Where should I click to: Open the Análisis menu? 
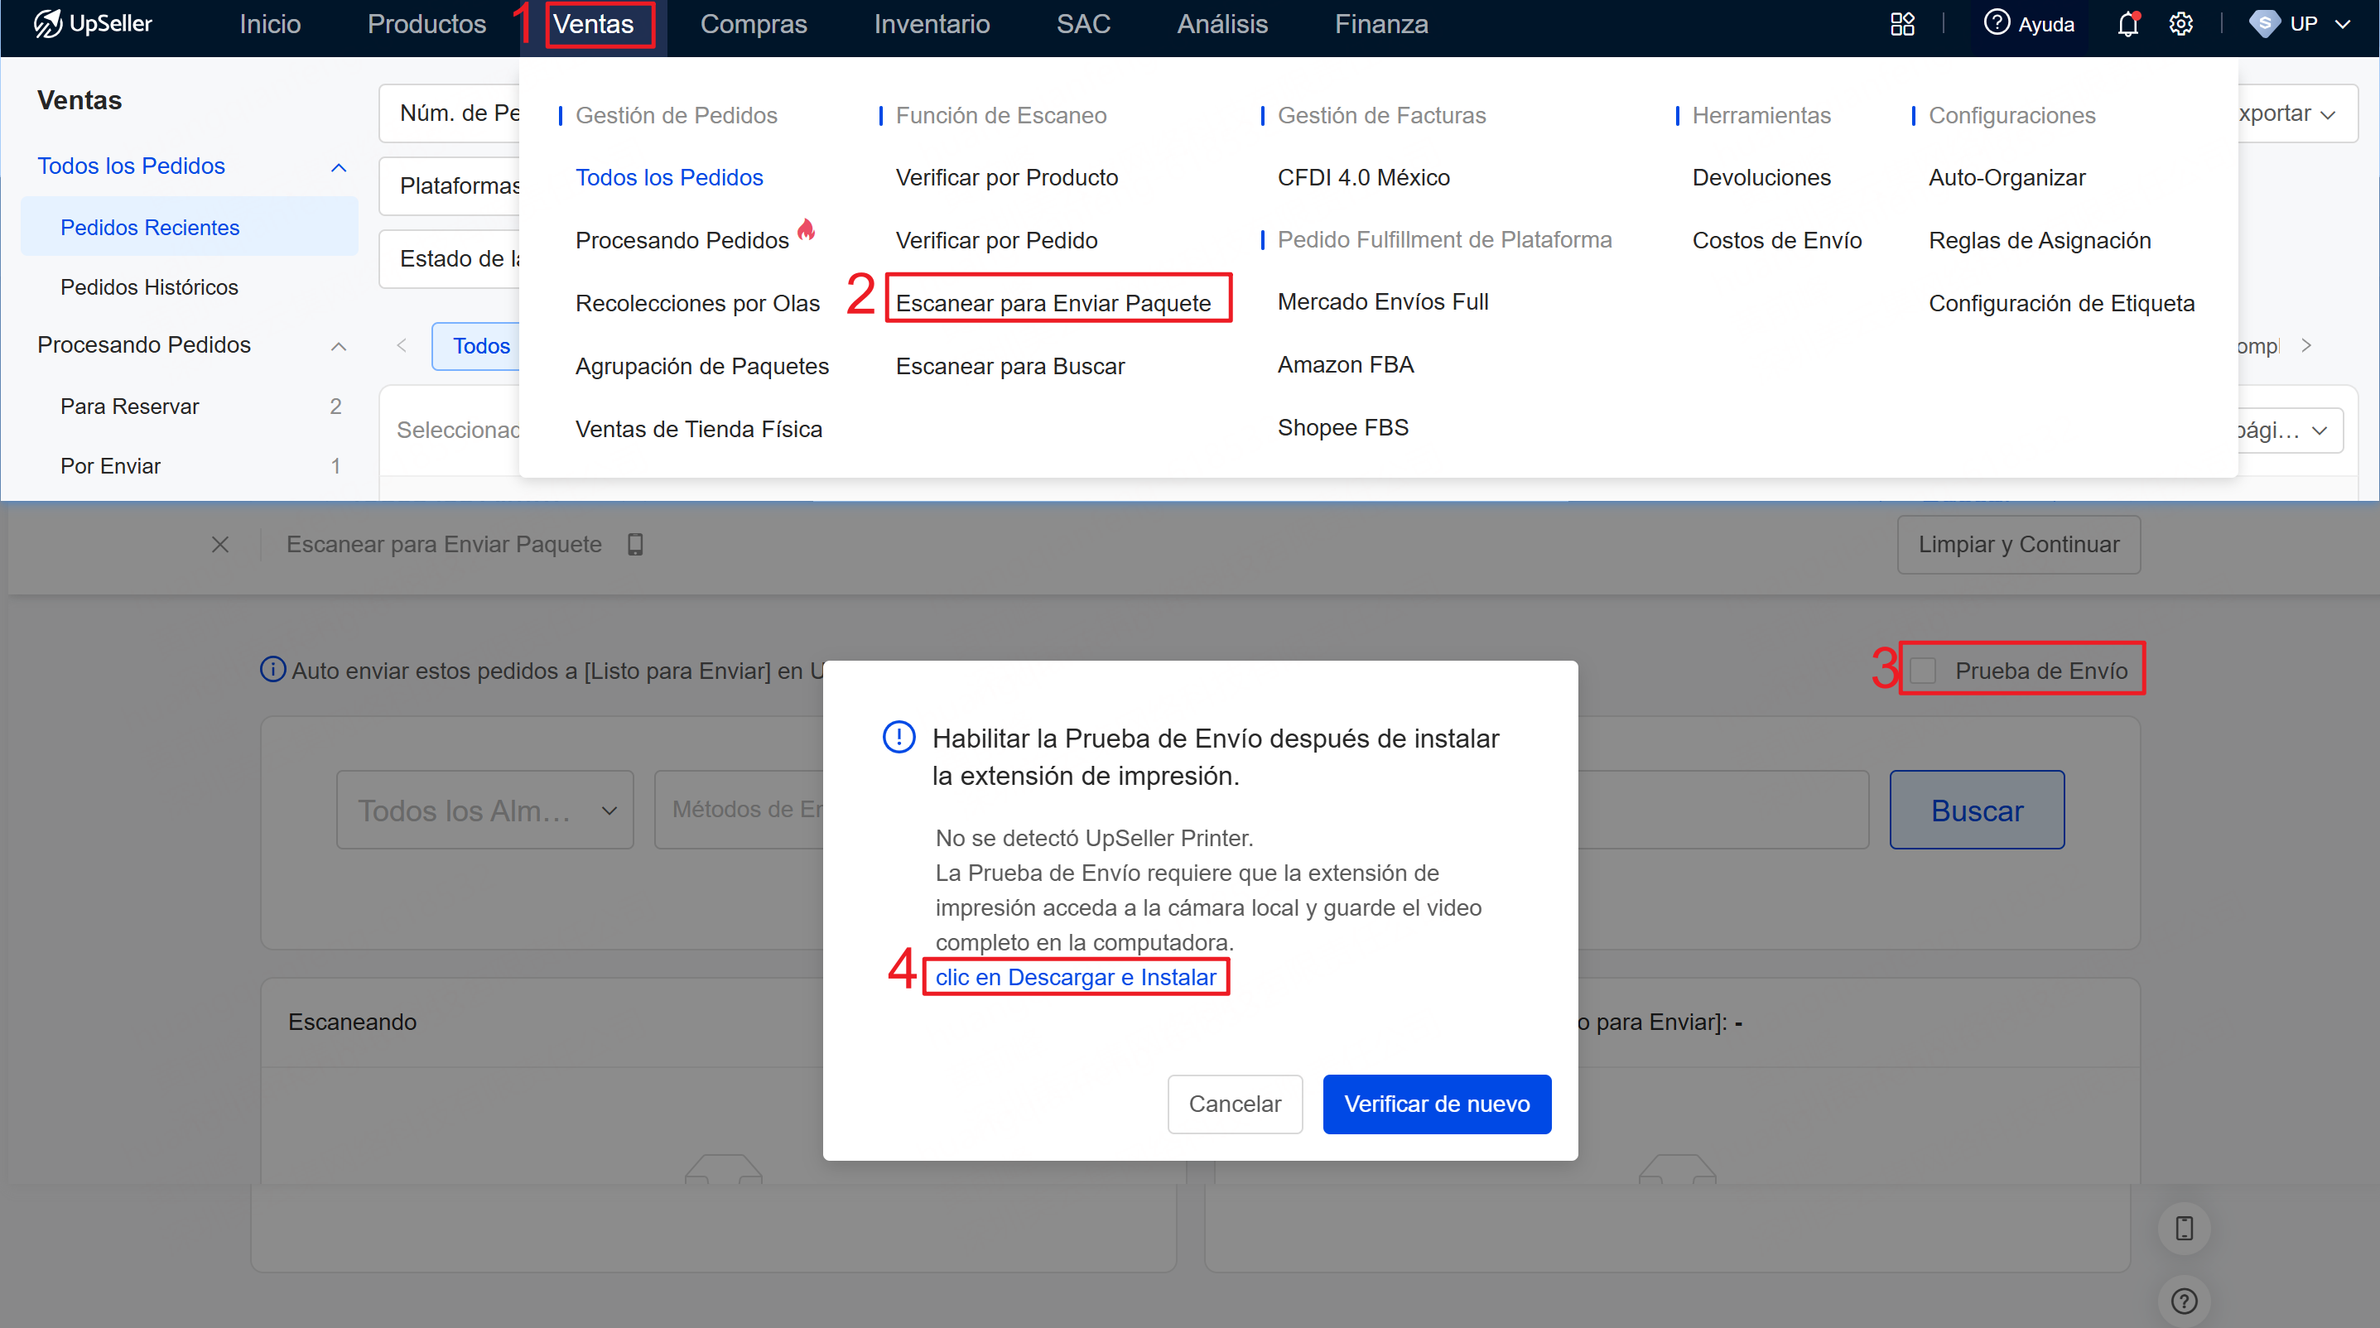(x=1222, y=24)
